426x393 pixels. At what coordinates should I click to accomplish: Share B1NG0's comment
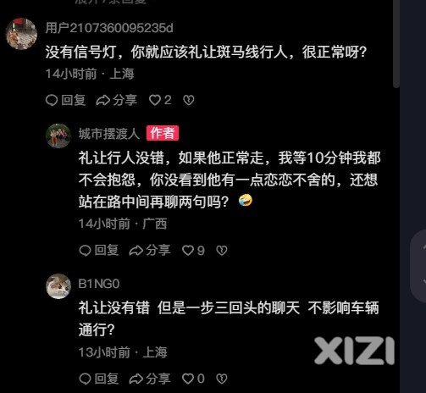point(150,379)
